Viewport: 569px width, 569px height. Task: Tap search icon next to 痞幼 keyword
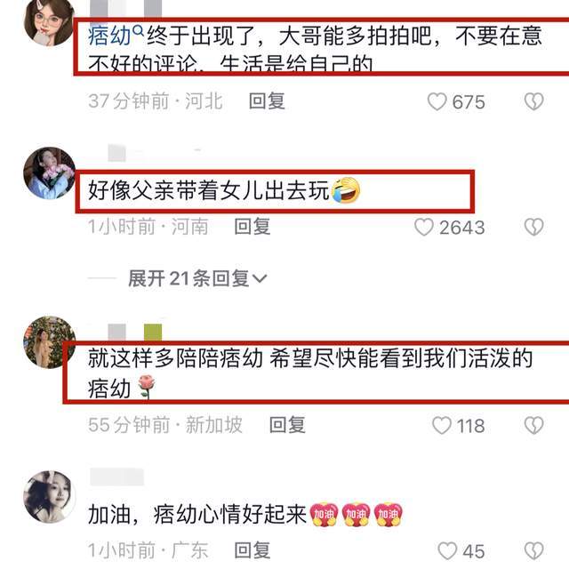coord(139,31)
